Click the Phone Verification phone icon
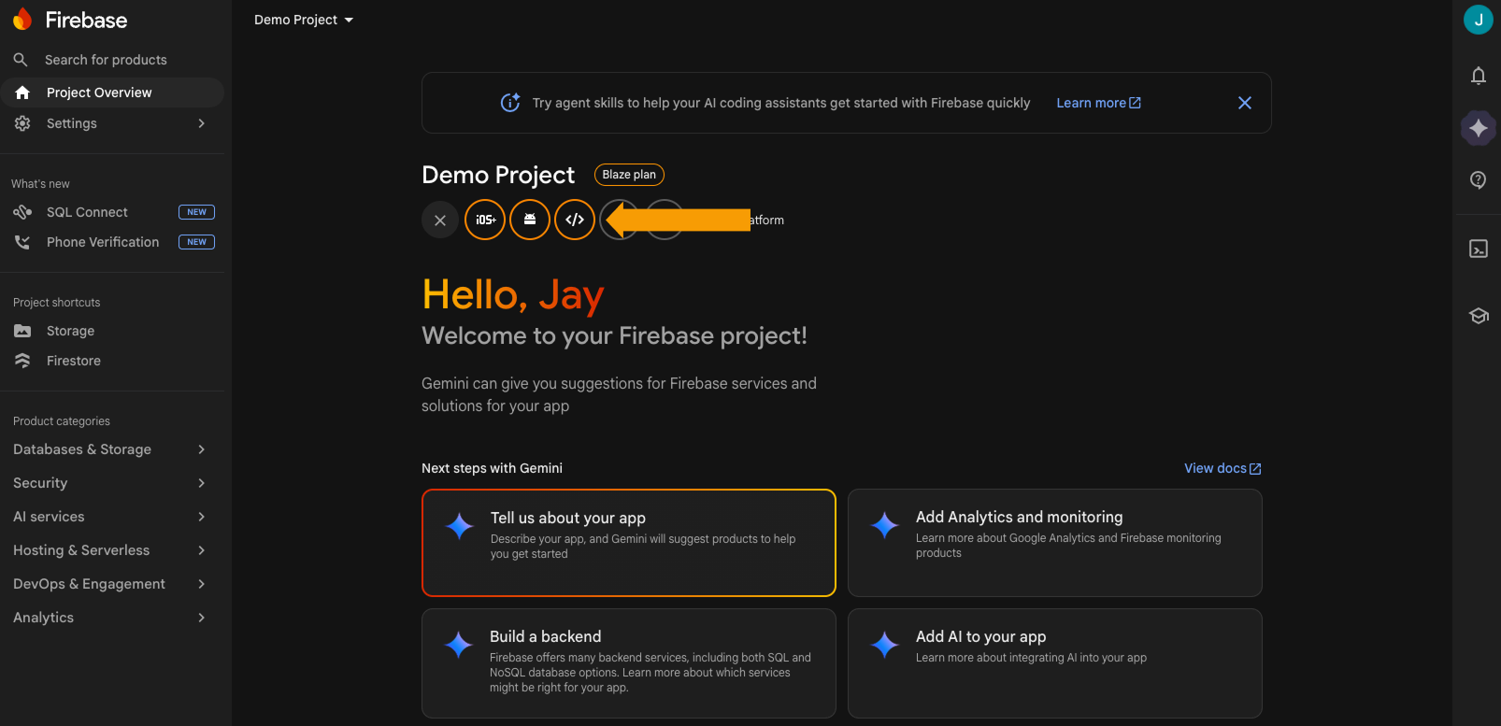 22,242
